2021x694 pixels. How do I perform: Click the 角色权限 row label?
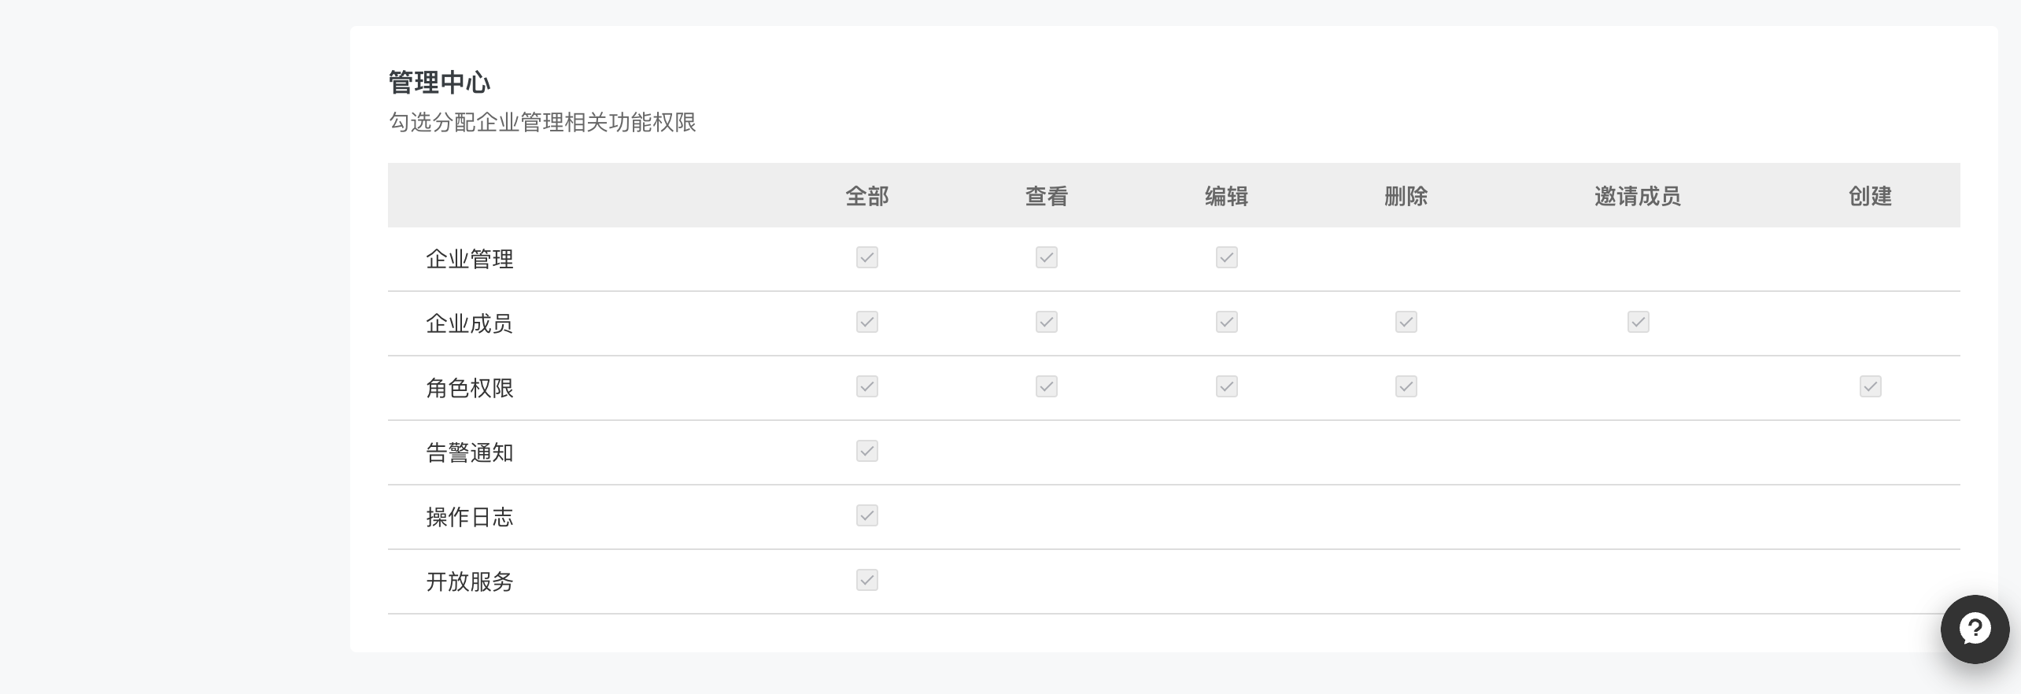(469, 388)
